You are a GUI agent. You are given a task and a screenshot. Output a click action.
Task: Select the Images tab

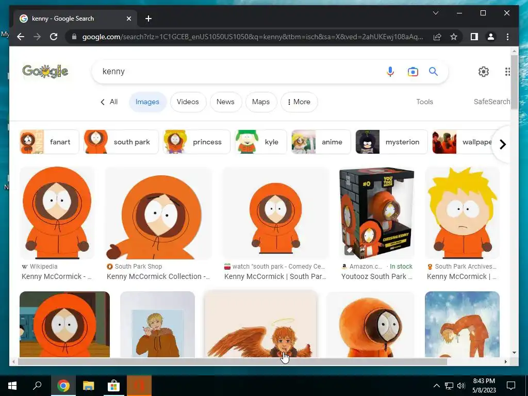pyautogui.click(x=147, y=102)
